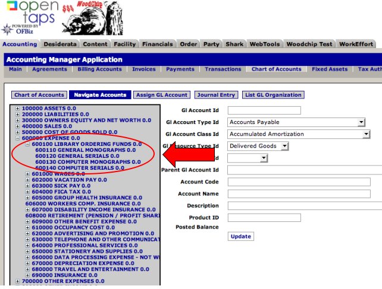Screen dimensions: 382x289
Task: Open the Gl Account Type Id dropdown
Action: click(x=296, y=122)
